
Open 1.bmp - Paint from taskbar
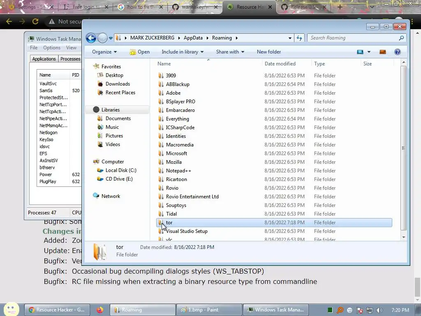pos(209,310)
